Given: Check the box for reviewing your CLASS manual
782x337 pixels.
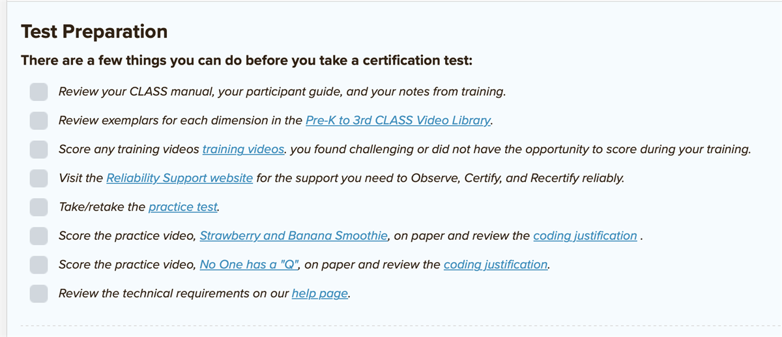Looking at the screenshot, I should (39, 92).
